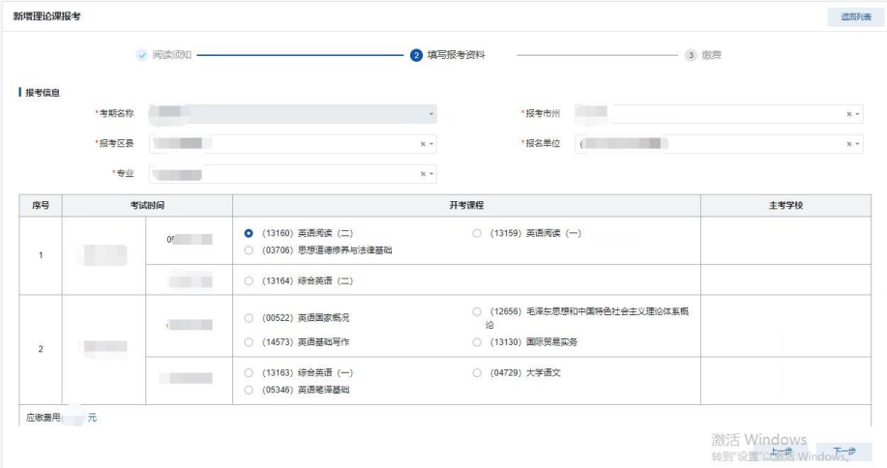Select (00522) 英语国家概况 course option
The height and width of the screenshot is (468, 887).
(250, 317)
